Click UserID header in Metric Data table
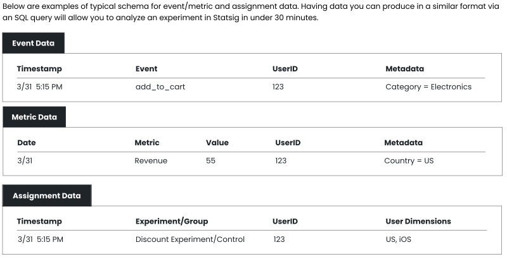This screenshot has width=507, height=259. click(x=288, y=143)
